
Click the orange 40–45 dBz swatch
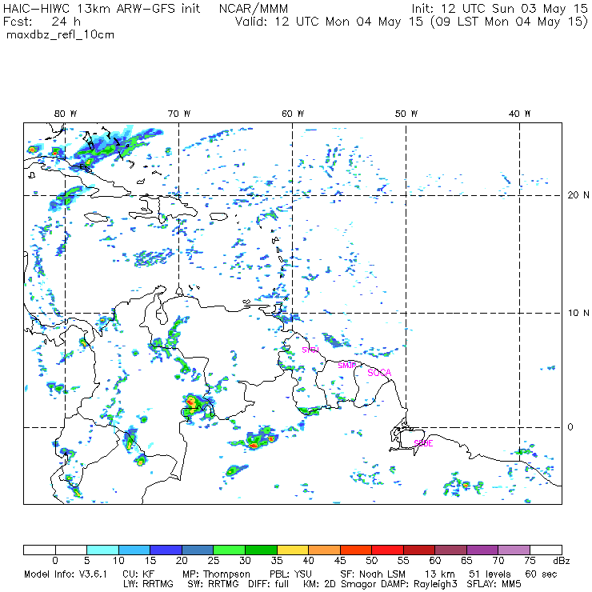pos(324,550)
